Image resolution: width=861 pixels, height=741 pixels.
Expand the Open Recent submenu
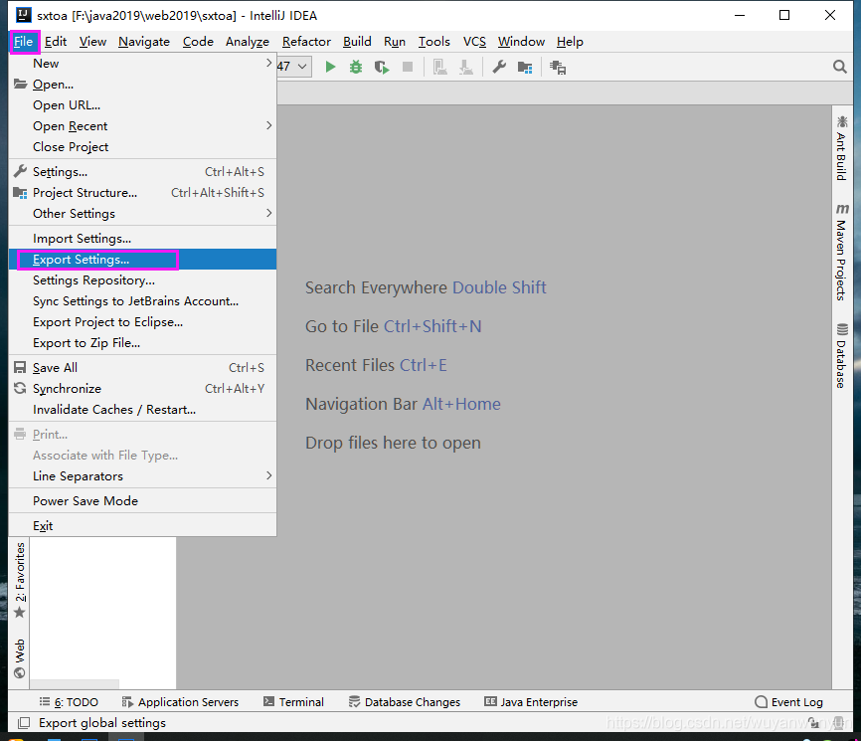click(x=143, y=125)
